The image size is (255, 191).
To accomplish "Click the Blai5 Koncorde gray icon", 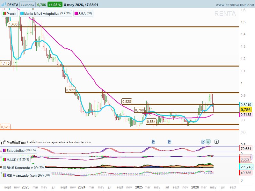I will click(4, 167).
